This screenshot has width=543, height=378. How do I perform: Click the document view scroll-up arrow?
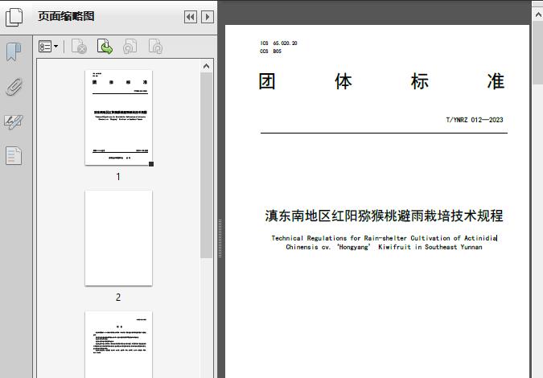(538, 14)
